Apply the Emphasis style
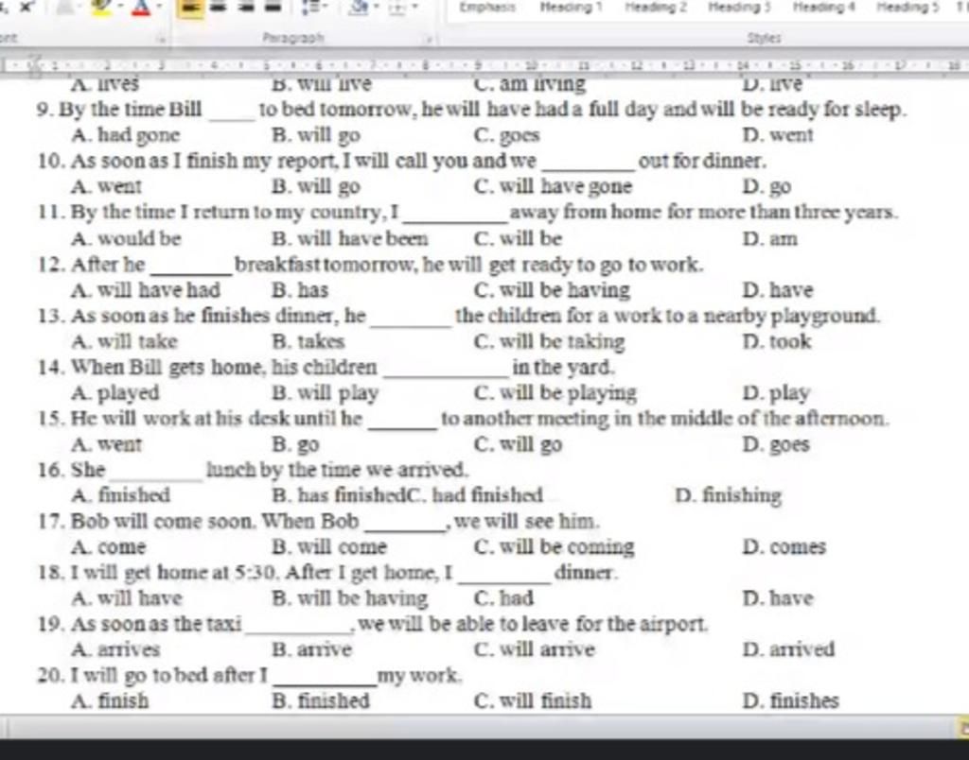 (487, 7)
